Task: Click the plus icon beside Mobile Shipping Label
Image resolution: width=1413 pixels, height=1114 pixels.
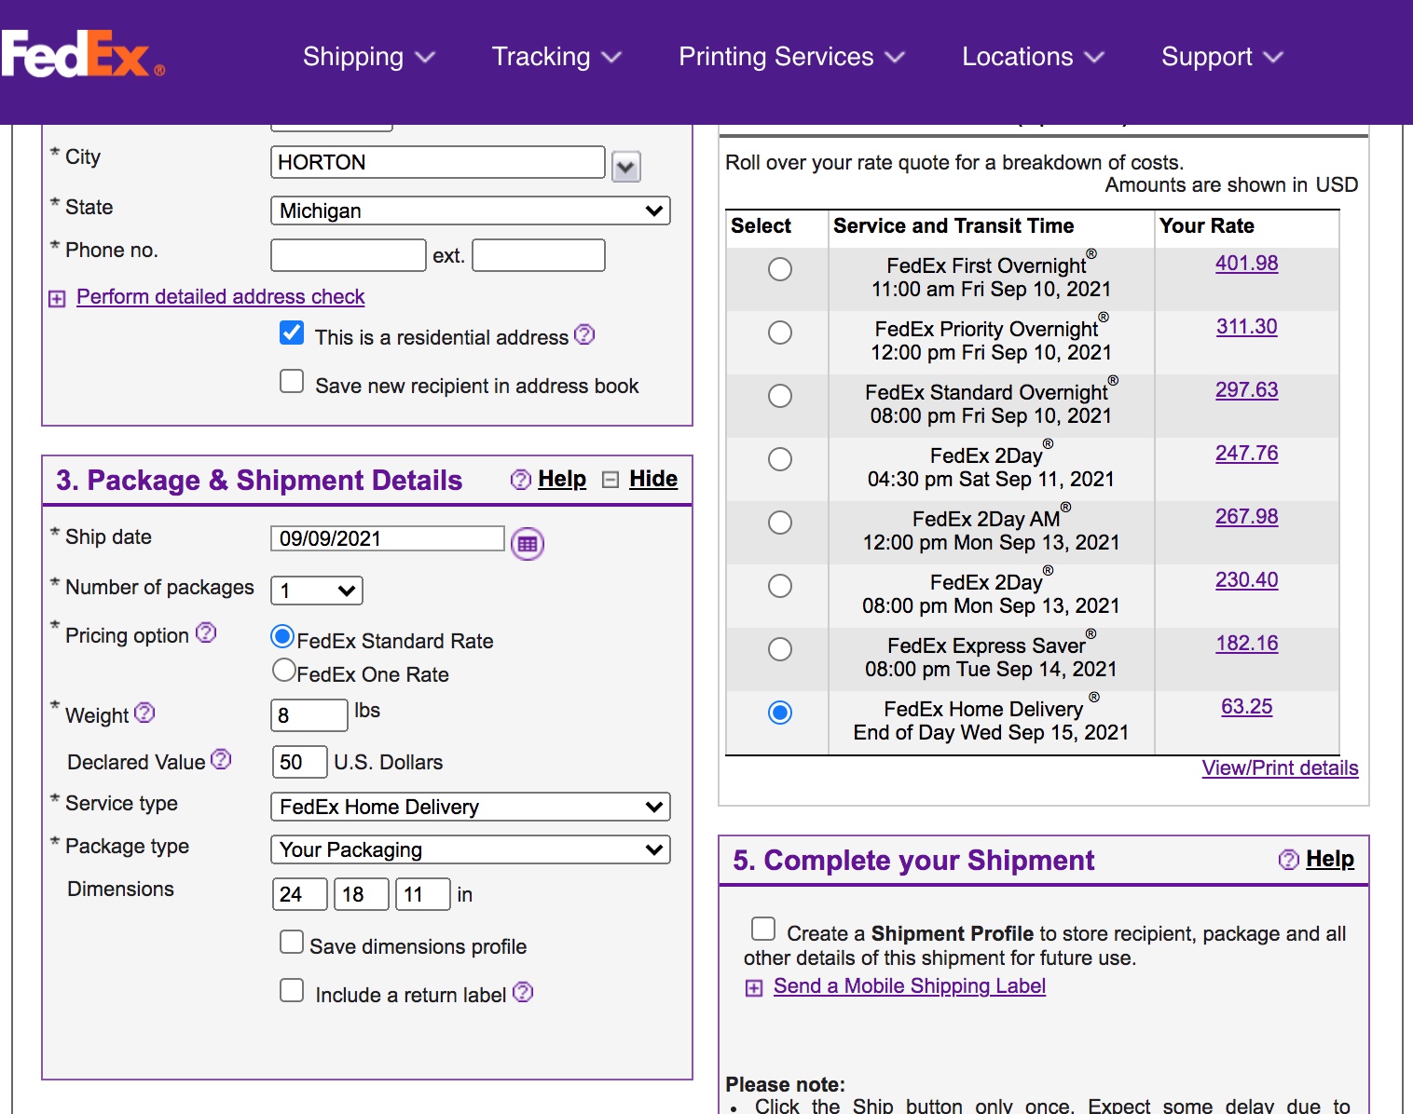Action: pyautogui.click(x=754, y=988)
